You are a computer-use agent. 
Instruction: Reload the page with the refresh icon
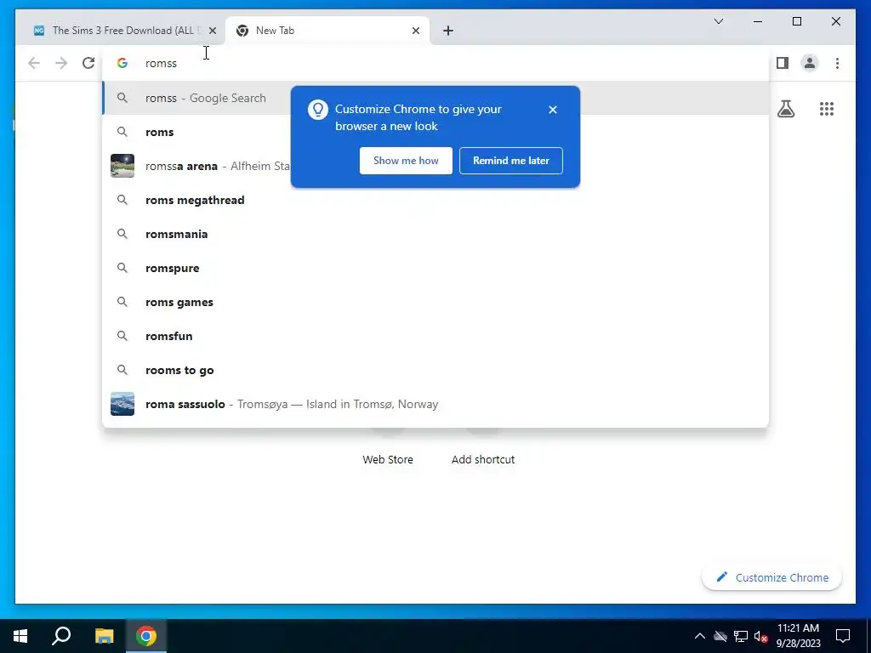click(x=88, y=63)
